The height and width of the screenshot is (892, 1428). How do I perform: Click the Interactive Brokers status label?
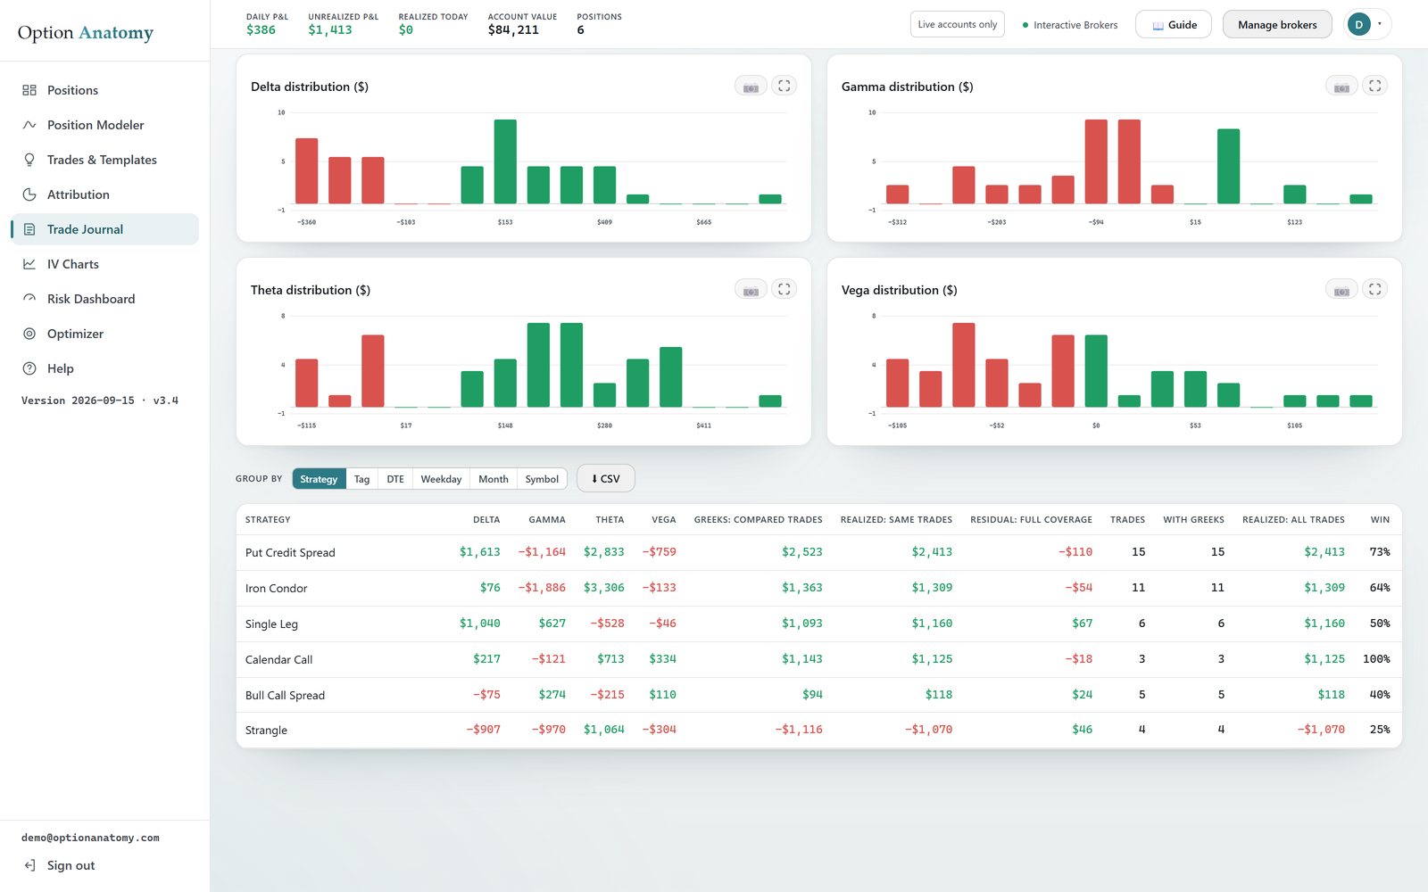pyautogui.click(x=1069, y=25)
